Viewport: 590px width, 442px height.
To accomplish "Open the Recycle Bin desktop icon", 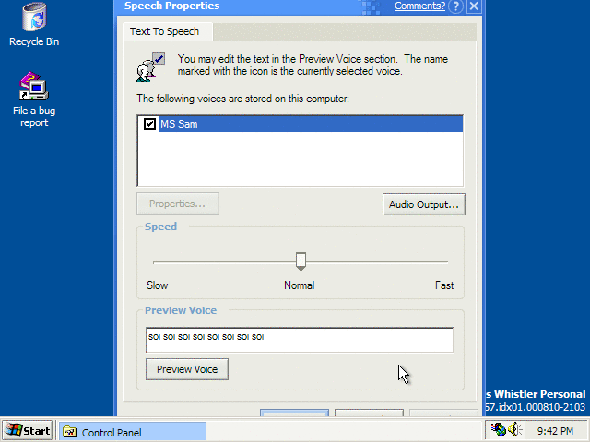I will point(34,25).
